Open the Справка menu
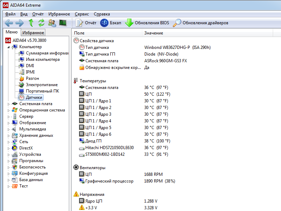This screenshot has height=211, width=281. pyautogui.click(x=102, y=14)
